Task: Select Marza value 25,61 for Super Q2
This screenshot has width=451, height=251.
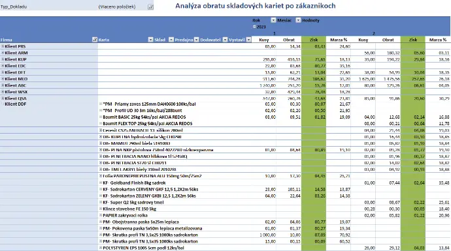Action: pyautogui.click(x=444, y=202)
